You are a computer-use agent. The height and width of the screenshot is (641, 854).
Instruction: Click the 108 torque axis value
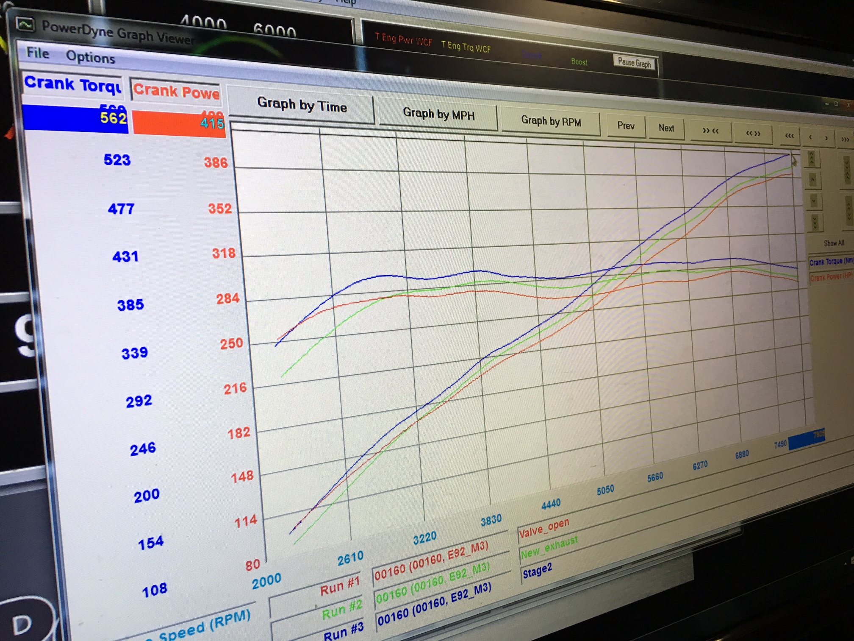point(154,590)
